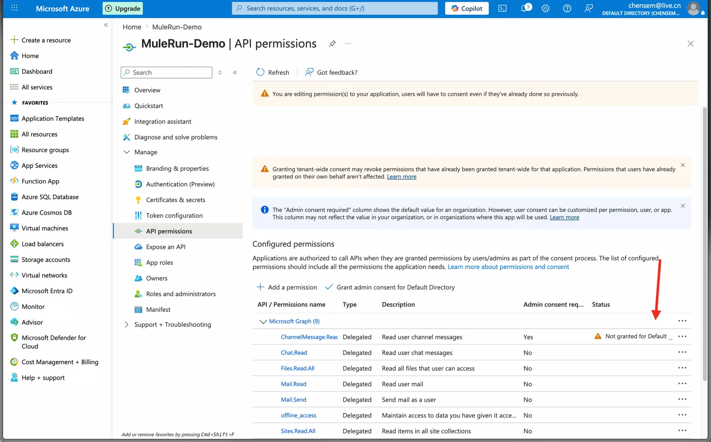Screen dimensions: 711x442
Task: Click the Advisor icon in sidebar
Action: [14, 322]
